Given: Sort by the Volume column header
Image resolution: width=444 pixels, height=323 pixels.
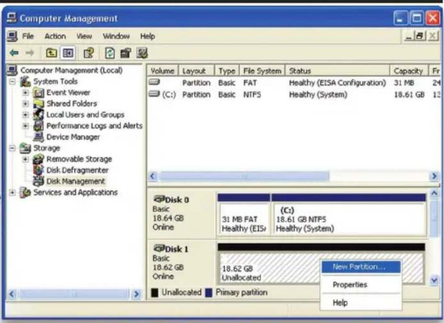Looking at the screenshot, I should tap(163, 70).
